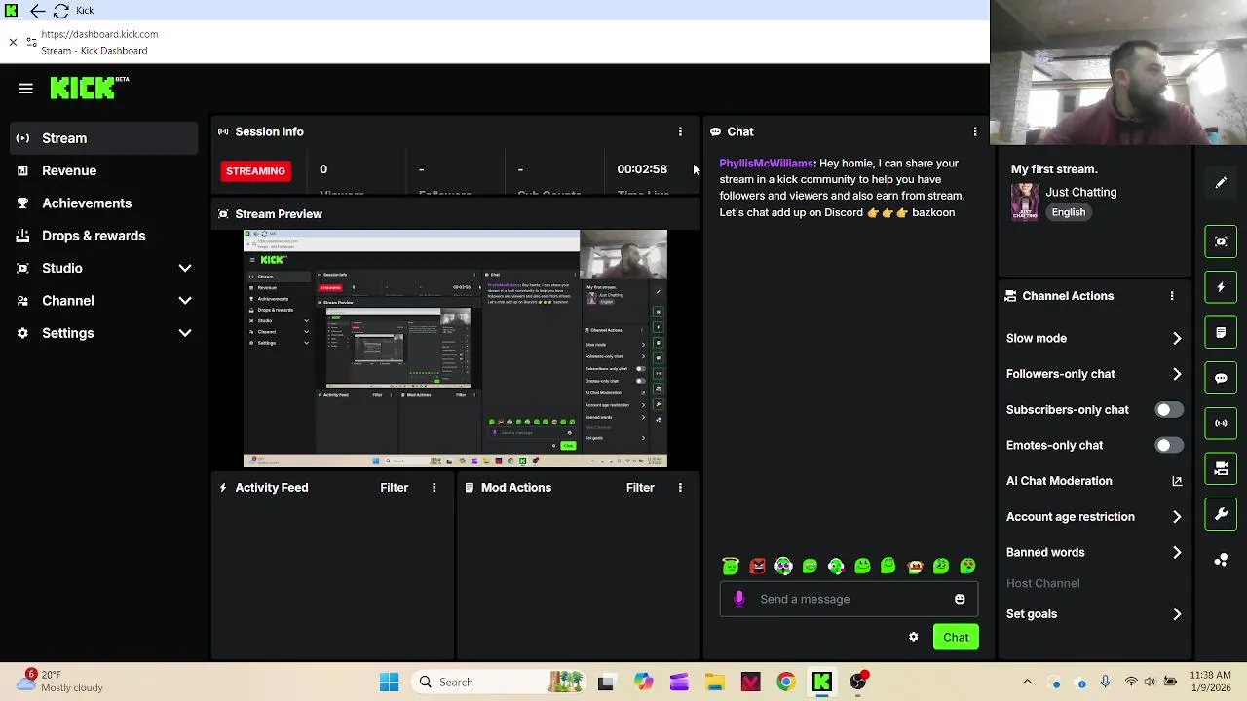Viewport: 1247px width, 701px height.
Task: Click the Just Chatting category thumbnail
Action: (x=1024, y=203)
